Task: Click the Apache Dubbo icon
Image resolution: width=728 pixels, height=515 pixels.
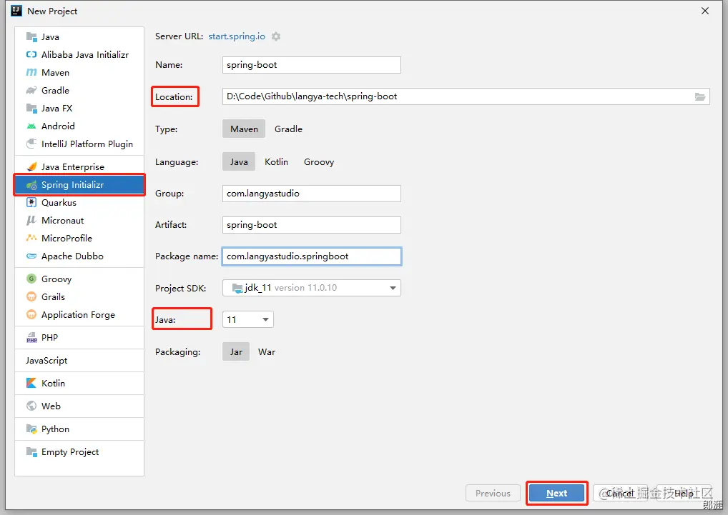Action: tap(31, 256)
